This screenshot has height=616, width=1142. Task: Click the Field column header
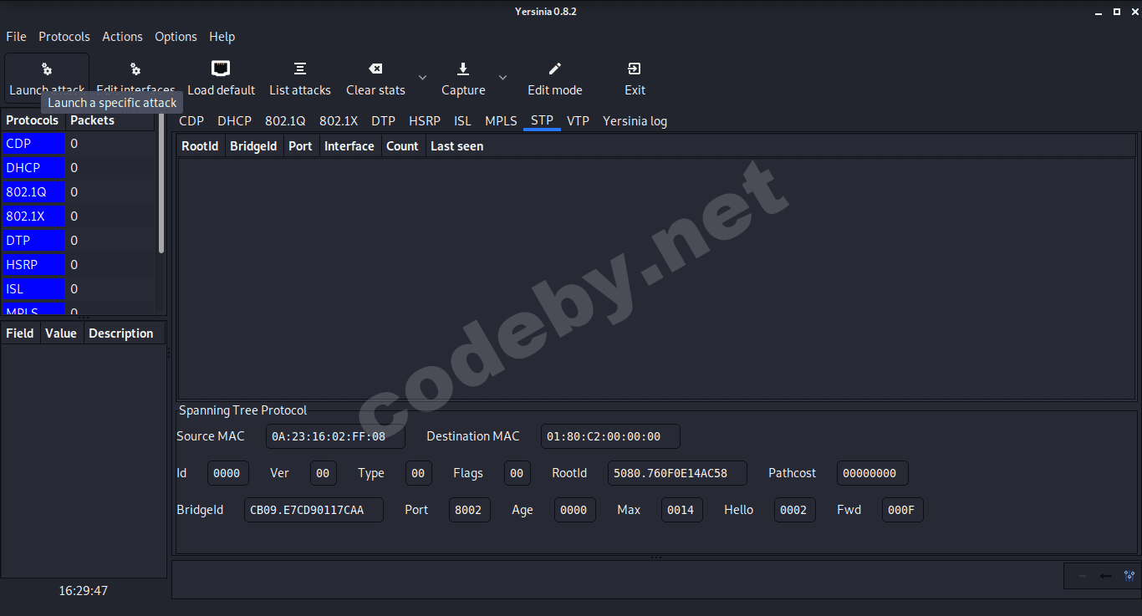tap(20, 333)
